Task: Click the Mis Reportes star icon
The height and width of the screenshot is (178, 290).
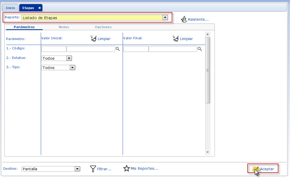Action: 126,168
